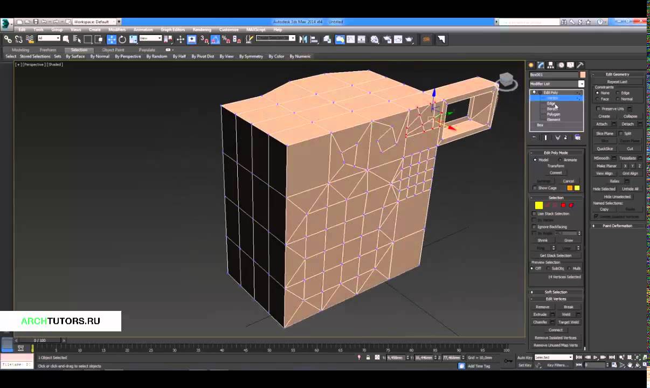Enable the Show Cage checkbox
Image resolution: width=650 pixels, height=388 pixels.
coord(535,188)
